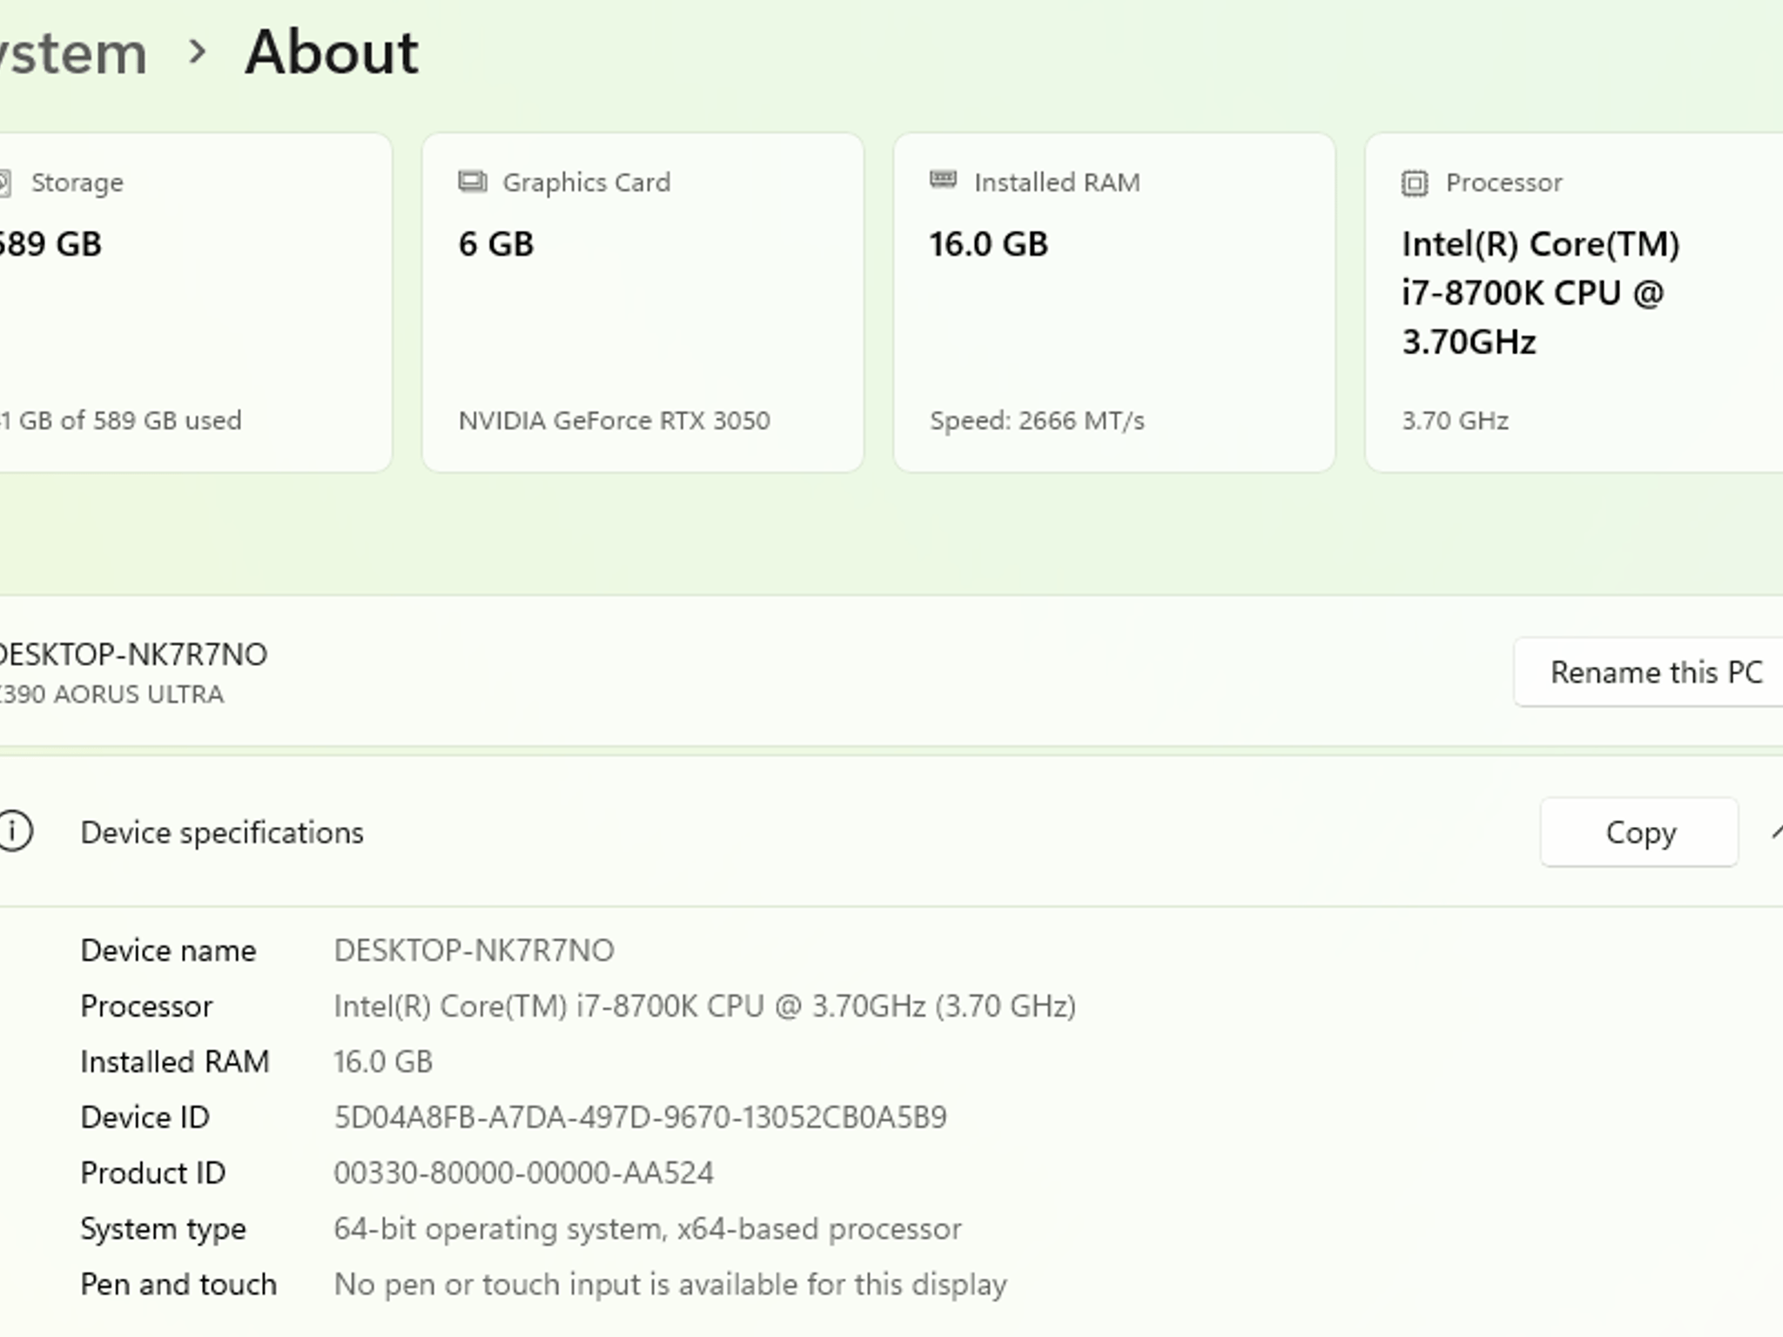The height and width of the screenshot is (1337, 1783).
Task: Click the Rename this PC button
Action: [x=1649, y=672]
